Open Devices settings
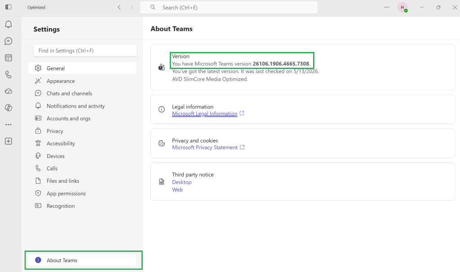 (x=82, y=156)
